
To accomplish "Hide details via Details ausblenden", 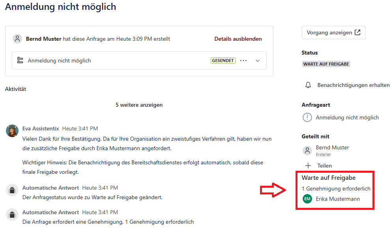I will pos(238,39).
